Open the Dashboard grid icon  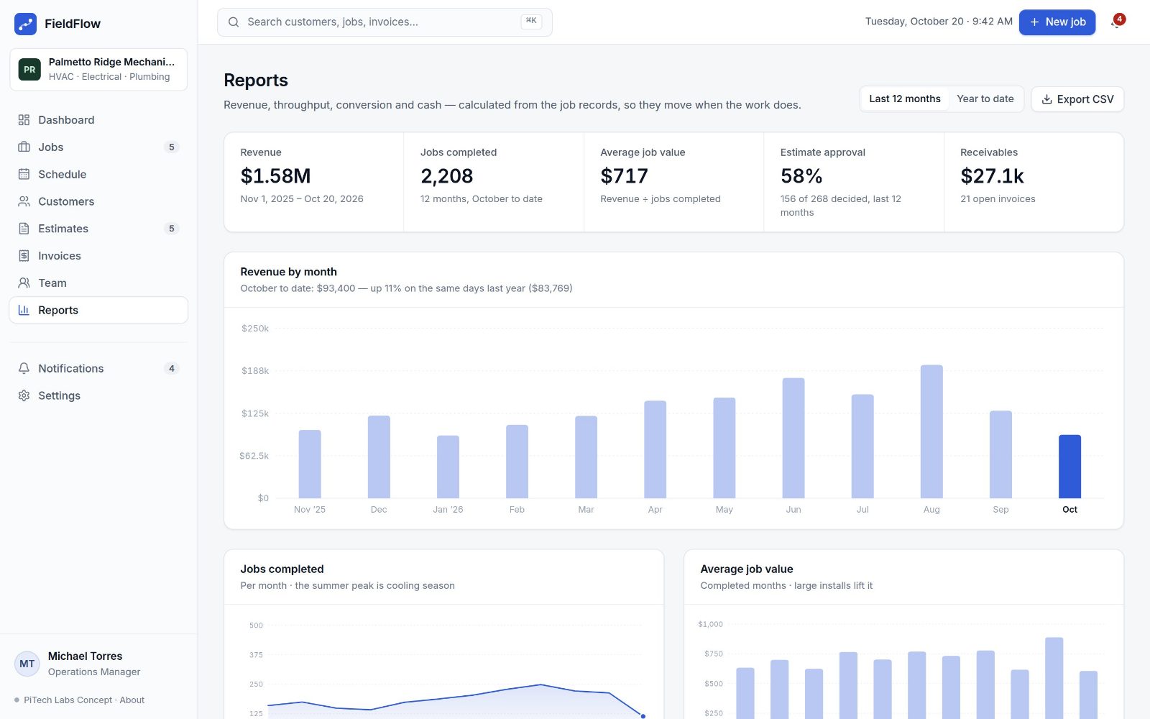(x=24, y=120)
